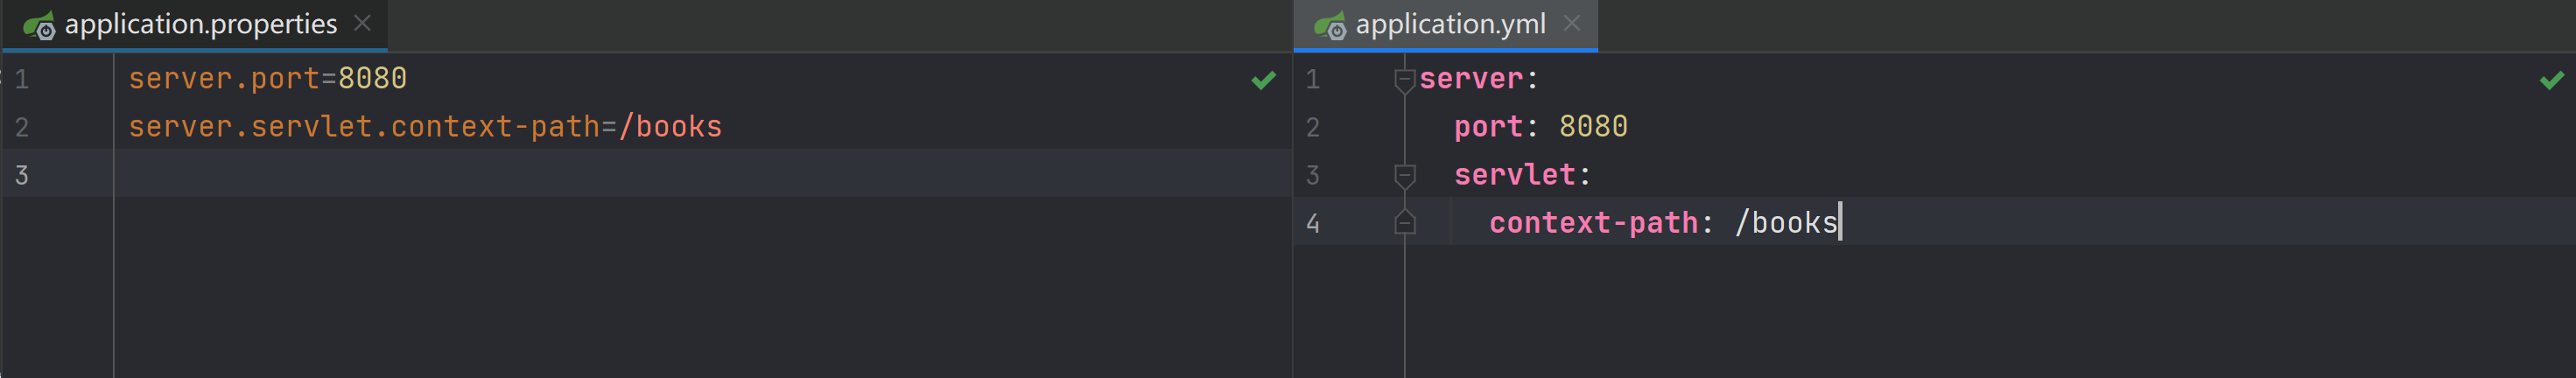Click line number 2 in properties gutter

click(22, 127)
